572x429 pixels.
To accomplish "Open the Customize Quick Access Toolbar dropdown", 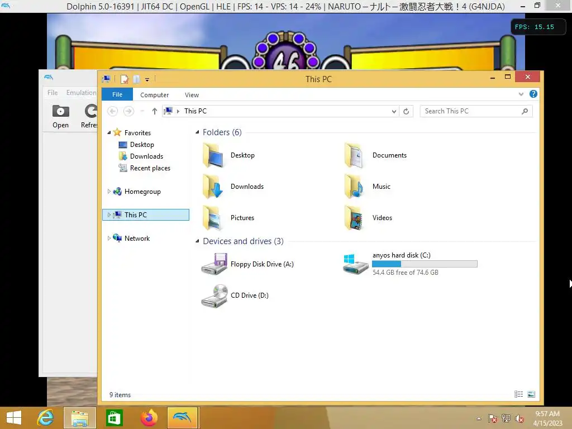I will [x=147, y=79].
